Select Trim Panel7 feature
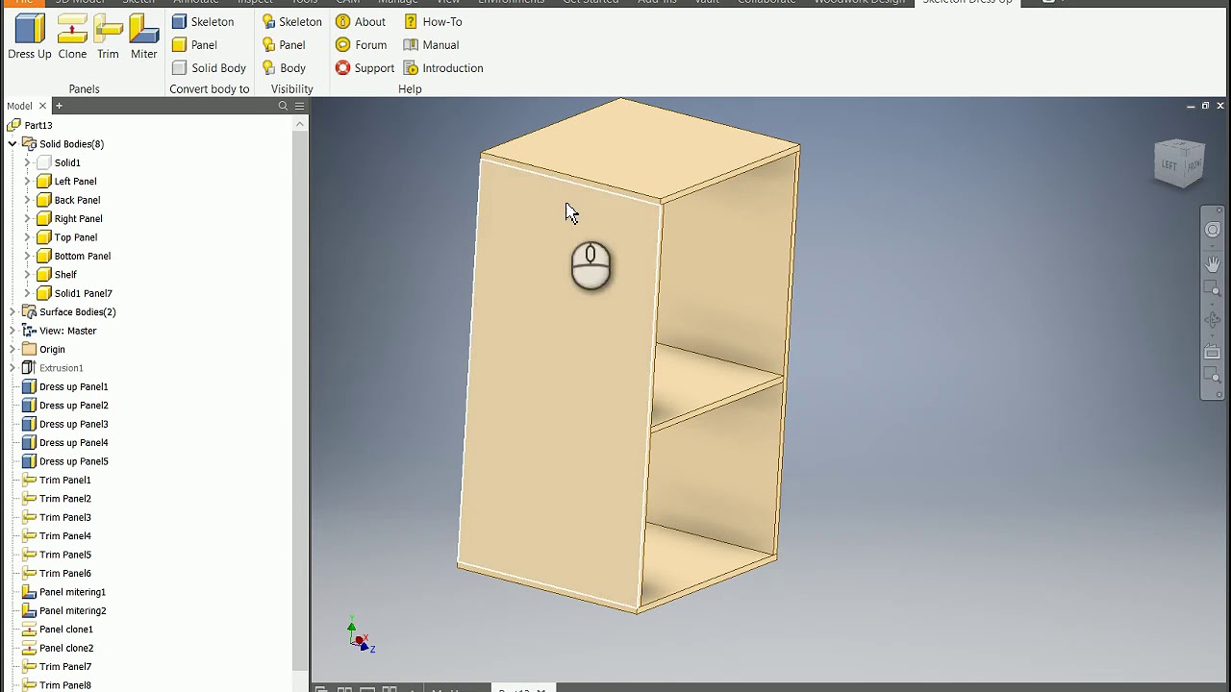 coord(57,666)
